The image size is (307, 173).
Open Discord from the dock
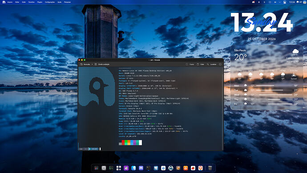(x=141, y=168)
